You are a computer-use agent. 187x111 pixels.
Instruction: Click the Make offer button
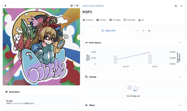tap(108, 30)
